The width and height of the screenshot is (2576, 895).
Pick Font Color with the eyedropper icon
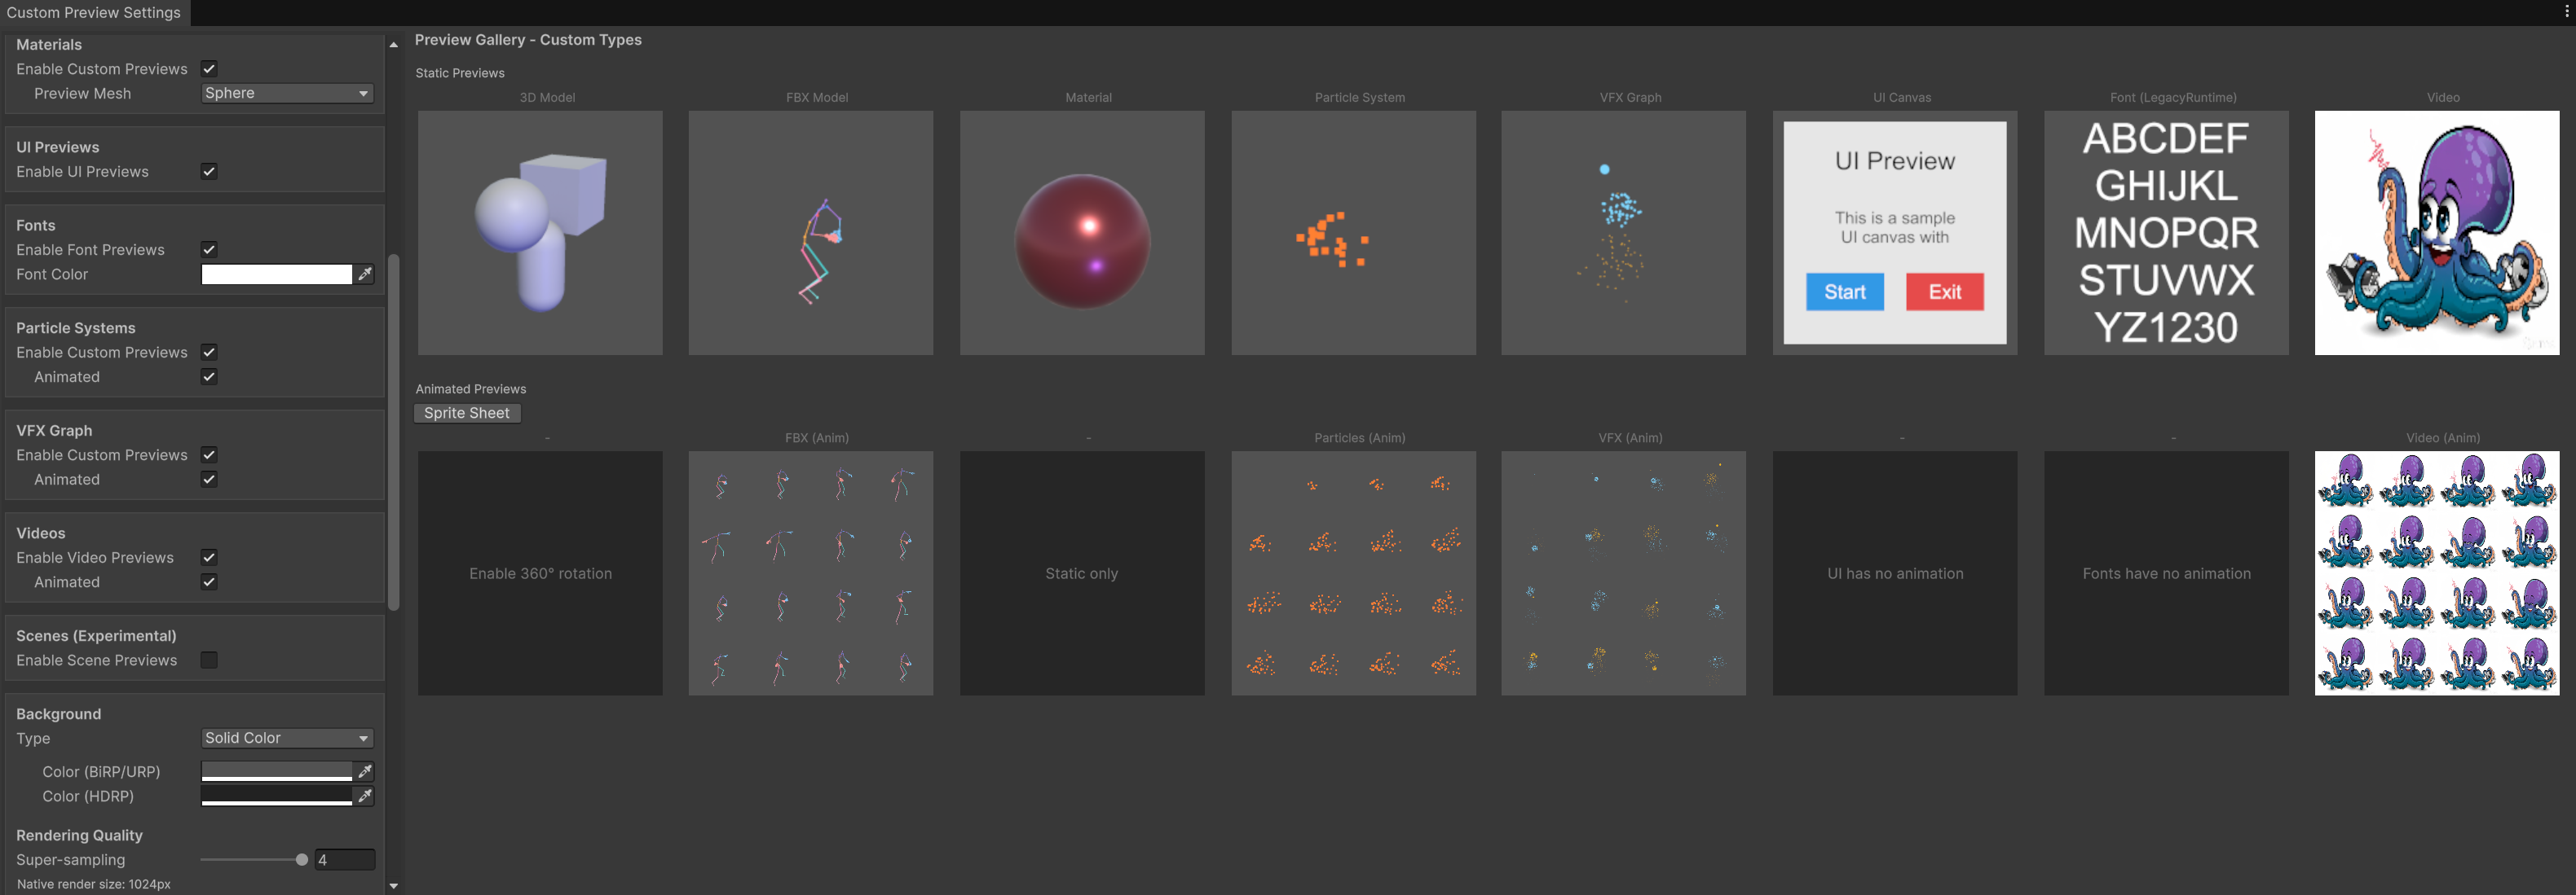[x=365, y=274]
